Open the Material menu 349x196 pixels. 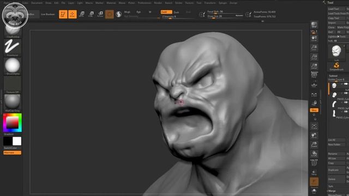[x=111, y=3]
